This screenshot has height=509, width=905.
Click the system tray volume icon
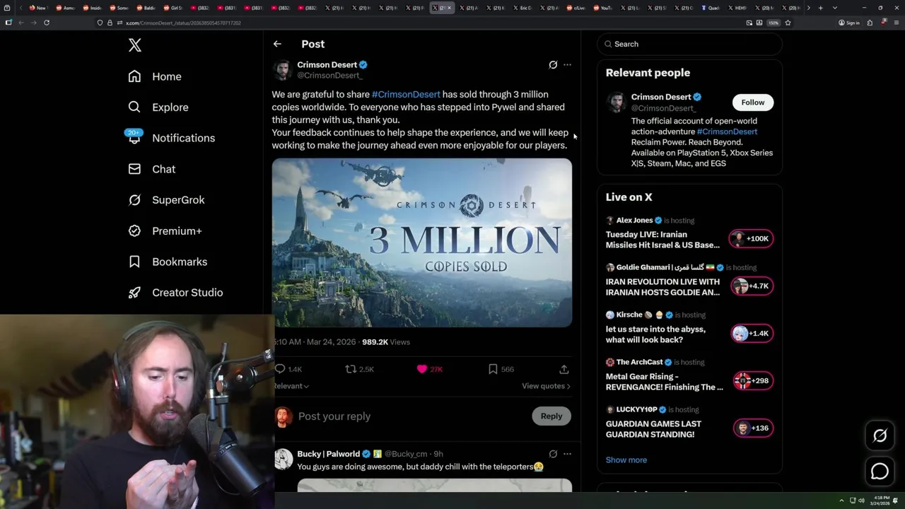tap(861, 501)
